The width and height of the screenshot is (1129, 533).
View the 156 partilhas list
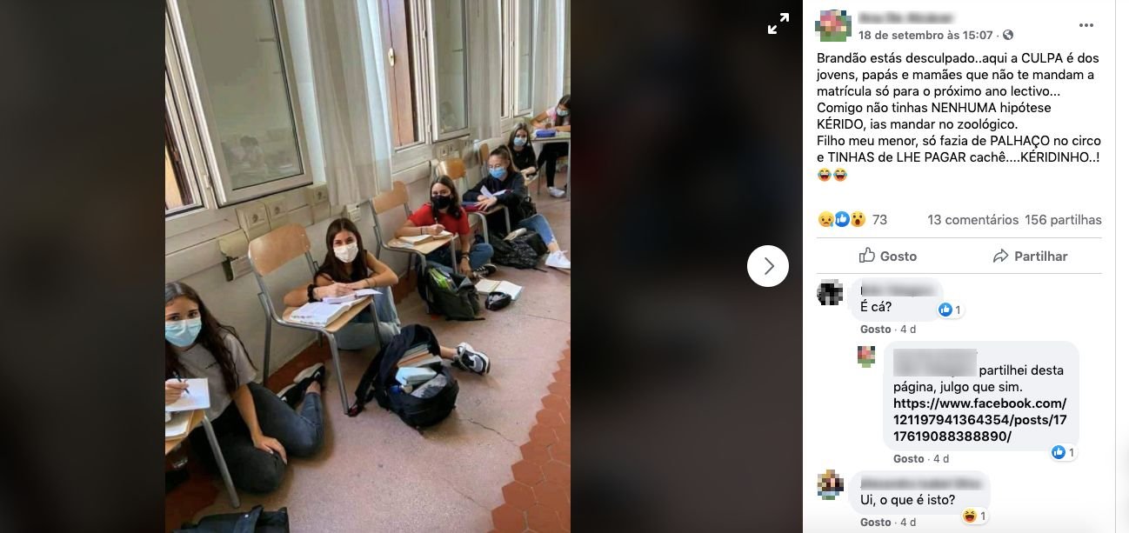1063,220
